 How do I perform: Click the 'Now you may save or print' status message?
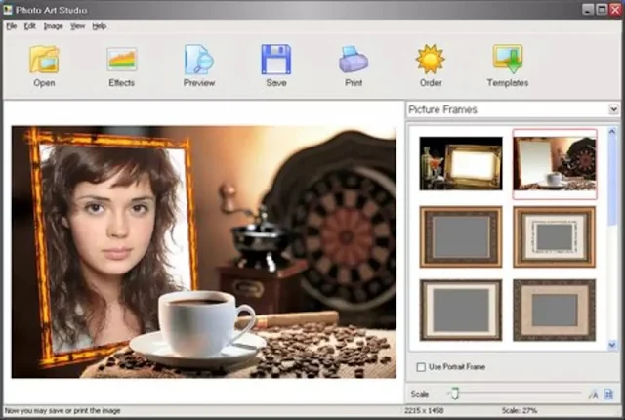[x=62, y=410]
